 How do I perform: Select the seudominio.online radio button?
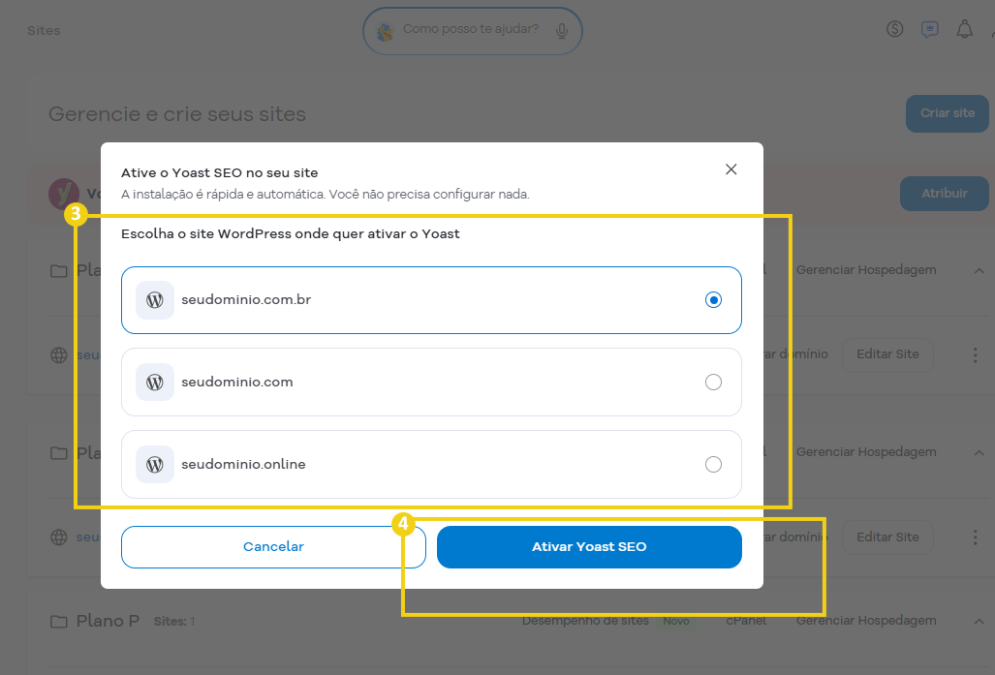[x=713, y=465]
